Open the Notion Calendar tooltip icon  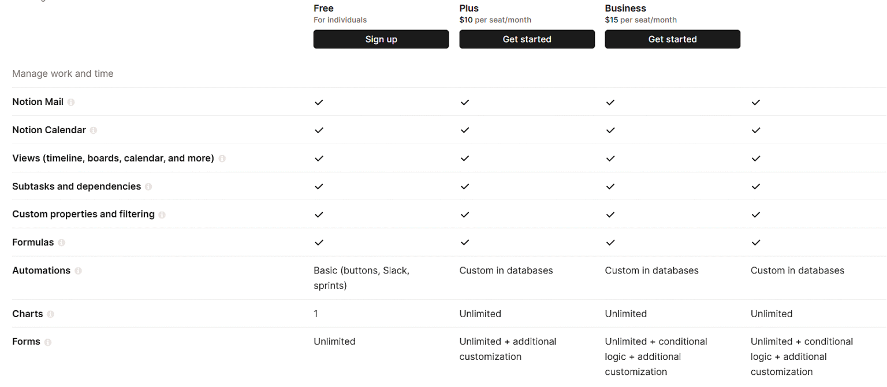94,130
